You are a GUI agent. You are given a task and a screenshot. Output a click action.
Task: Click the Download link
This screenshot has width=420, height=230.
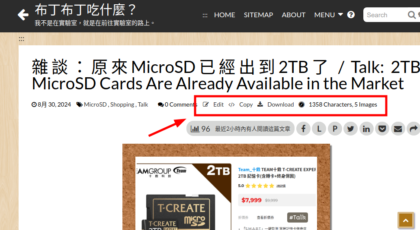coord(280,104)
